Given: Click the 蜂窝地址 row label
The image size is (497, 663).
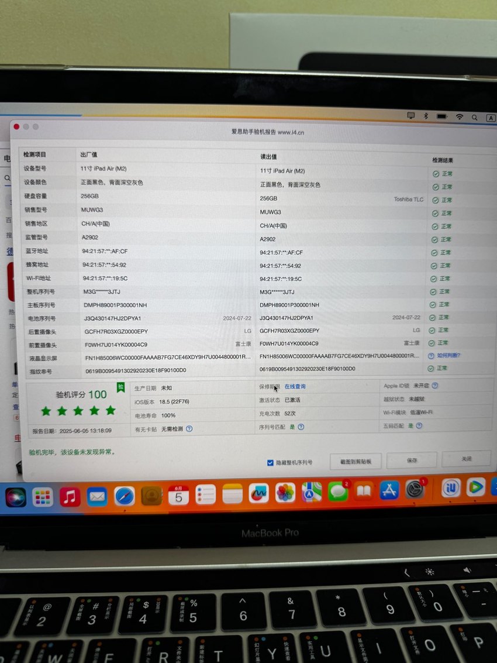Looking at the screenshot, I should [37, 264].
